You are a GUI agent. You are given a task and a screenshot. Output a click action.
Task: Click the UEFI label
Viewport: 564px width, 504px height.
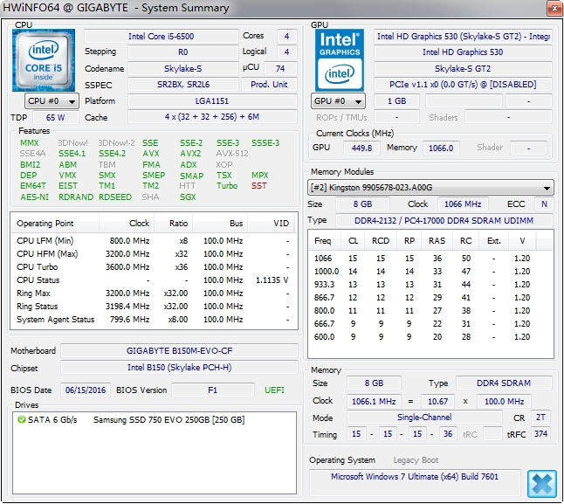point(273,390)
